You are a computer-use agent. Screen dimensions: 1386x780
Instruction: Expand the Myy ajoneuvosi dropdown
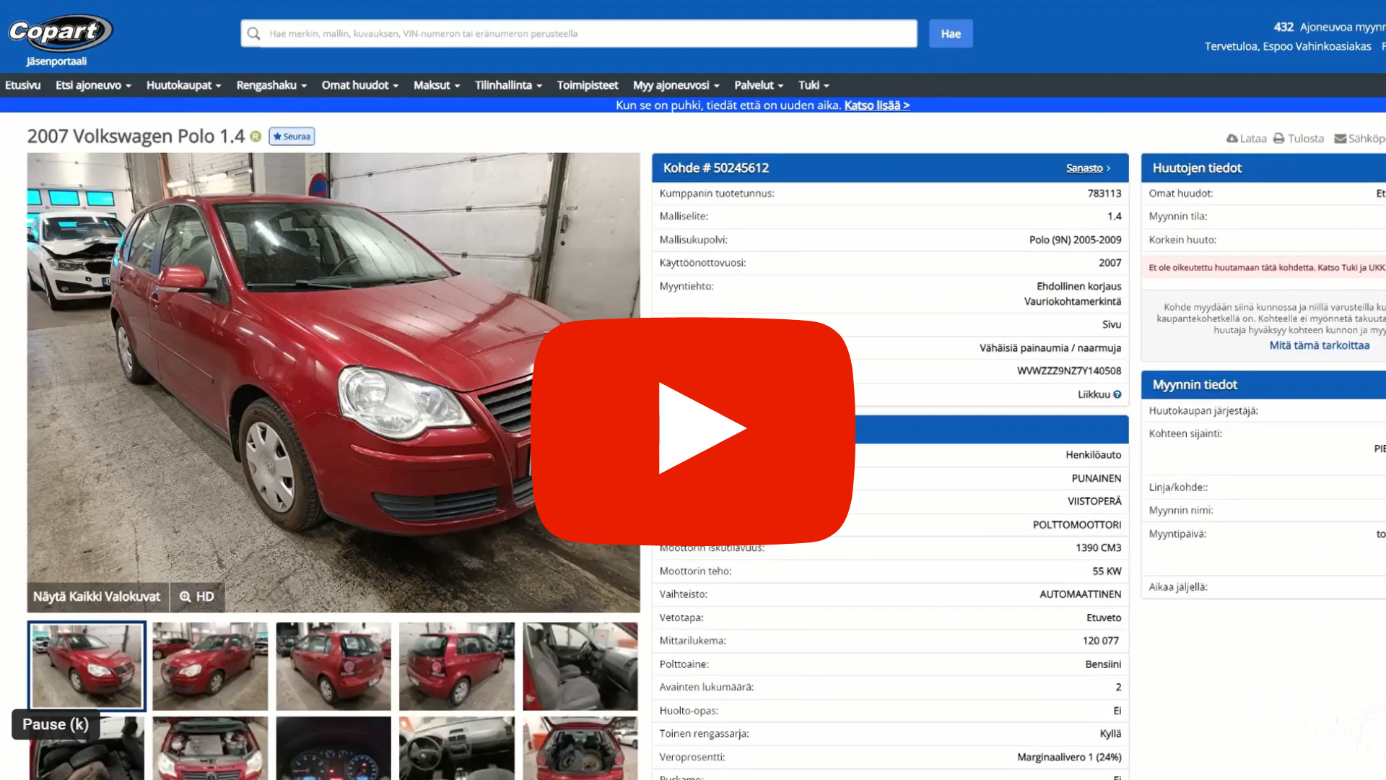676,85
